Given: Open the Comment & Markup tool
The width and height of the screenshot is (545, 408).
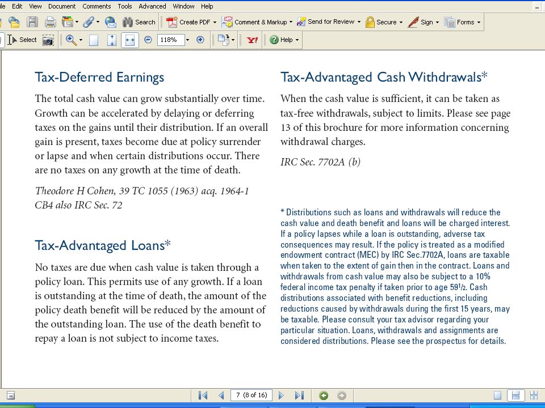Looking at the screenshot, I should click(254, 22).
